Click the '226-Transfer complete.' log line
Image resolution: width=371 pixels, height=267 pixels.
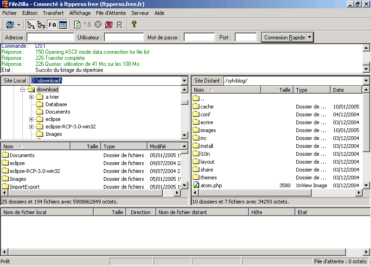(x=60, y=58)
